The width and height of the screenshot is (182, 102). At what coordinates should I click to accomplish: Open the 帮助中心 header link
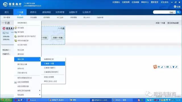pyautogui.click(x=145, y=2)
